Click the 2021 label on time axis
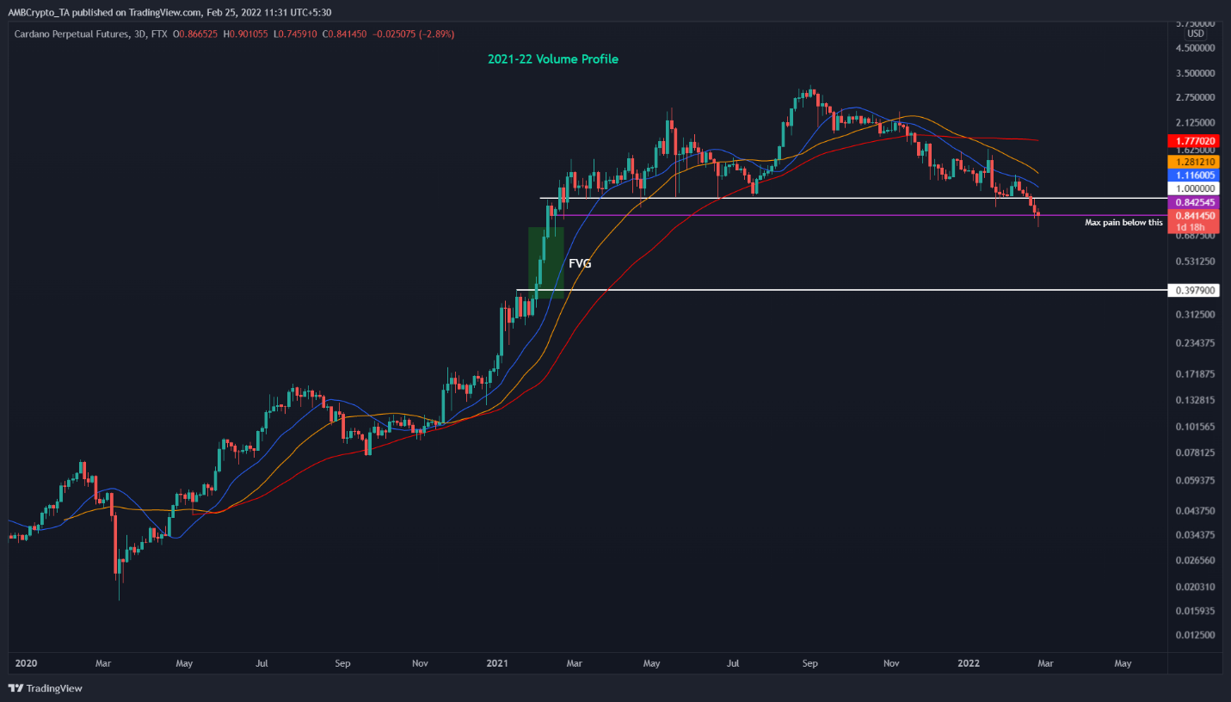This screenshot has width=1231, height=702. pos(498,663)
